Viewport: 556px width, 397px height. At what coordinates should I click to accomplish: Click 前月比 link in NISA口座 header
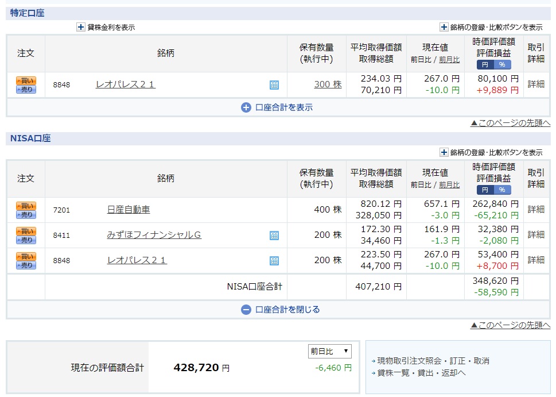[449, 185]
